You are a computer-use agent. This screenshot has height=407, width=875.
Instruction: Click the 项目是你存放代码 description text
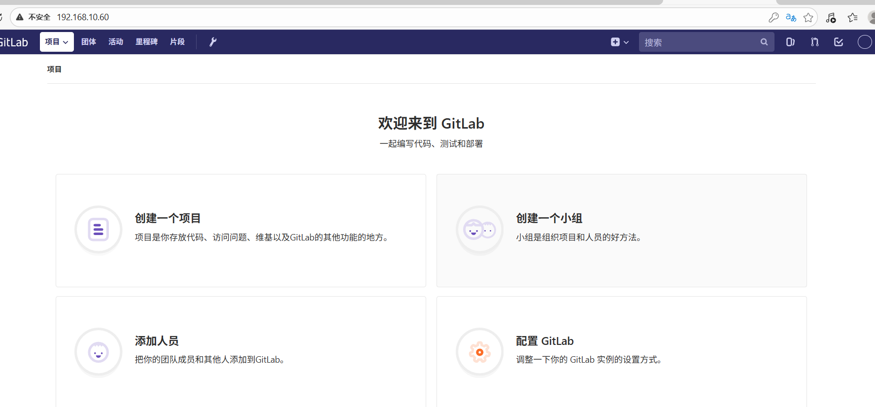tap(263, 237)
